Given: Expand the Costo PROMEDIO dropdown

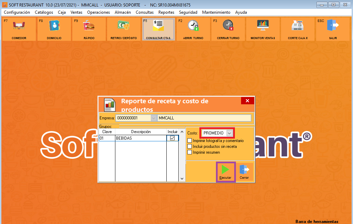Looking at the screenshot, I should pos(229,133).
